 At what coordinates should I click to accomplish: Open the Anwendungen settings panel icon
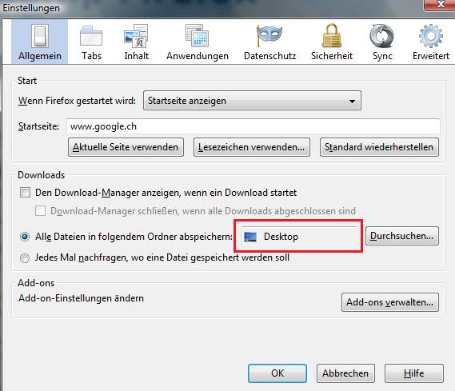tap(197, 36)
